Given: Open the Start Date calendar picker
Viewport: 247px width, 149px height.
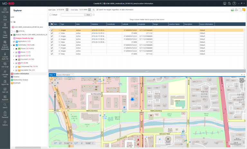Looking at the screenshot, I should [67, 10].
